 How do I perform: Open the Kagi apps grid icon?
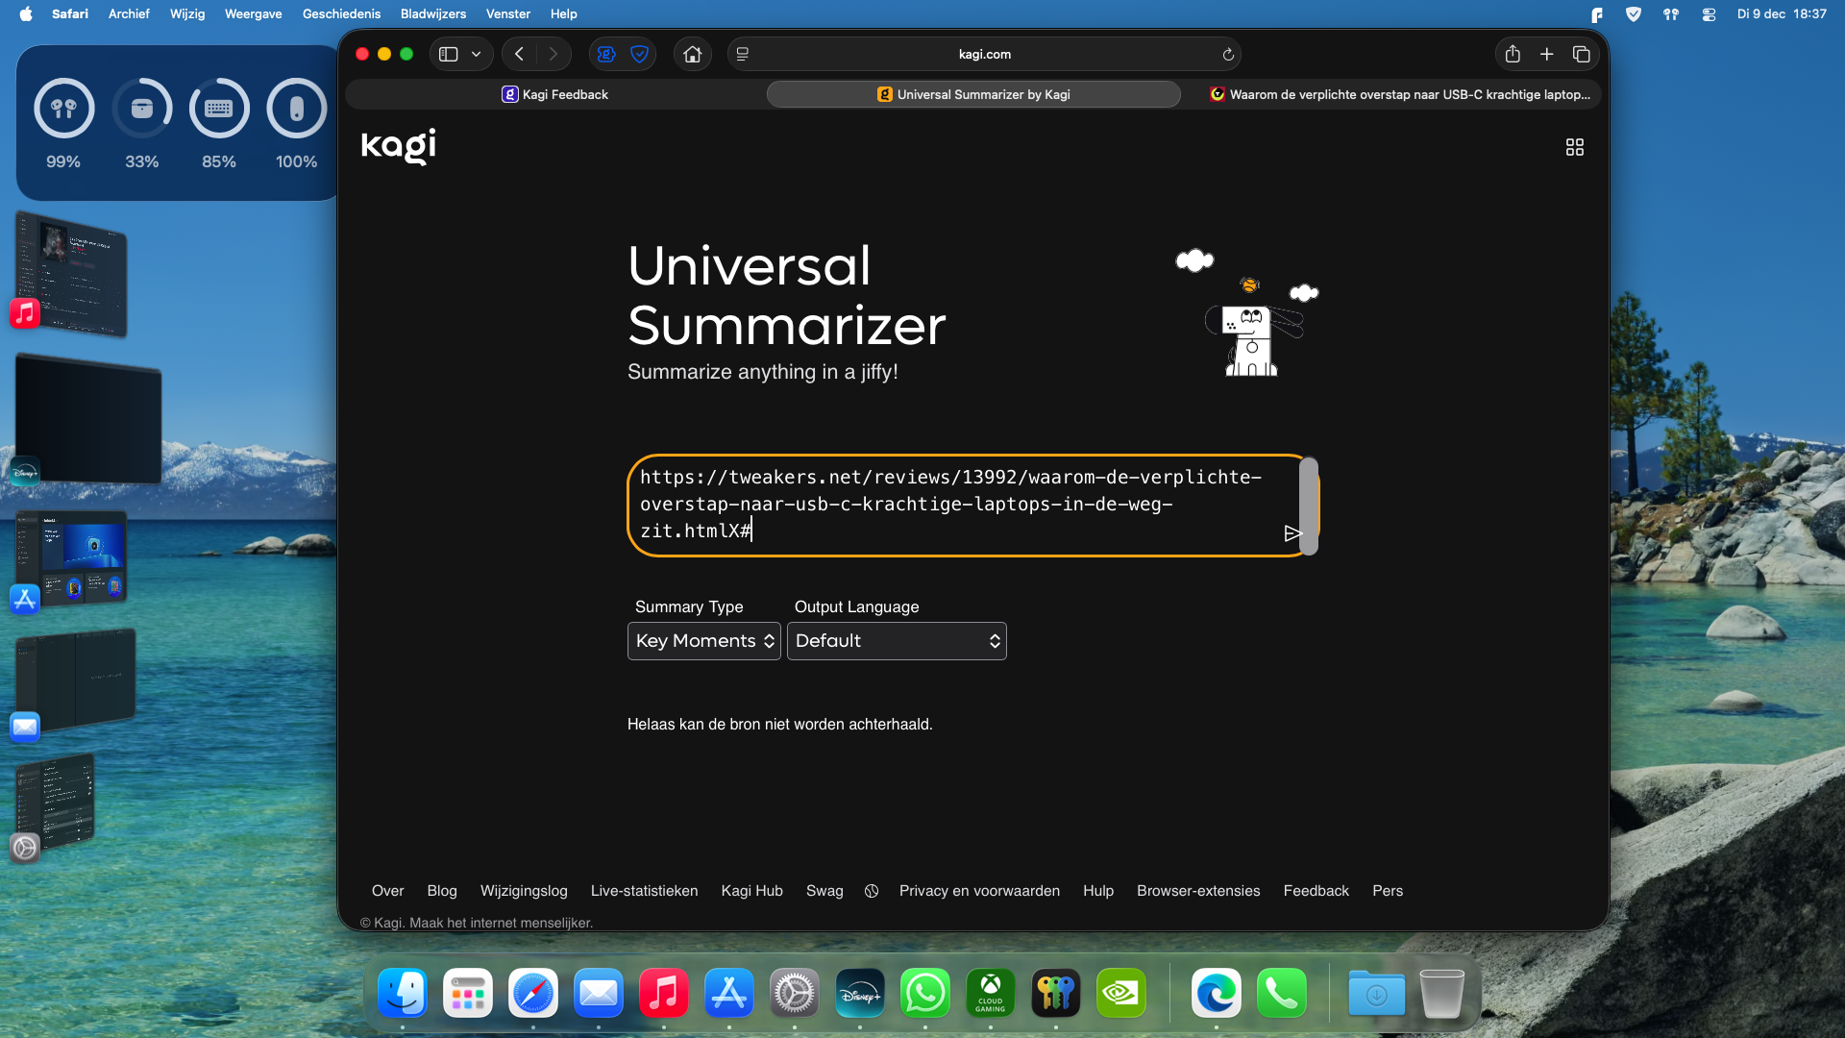click(1574, 147)
